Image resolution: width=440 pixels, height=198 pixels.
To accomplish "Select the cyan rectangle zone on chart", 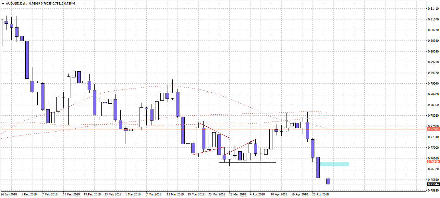I will 334,164.
